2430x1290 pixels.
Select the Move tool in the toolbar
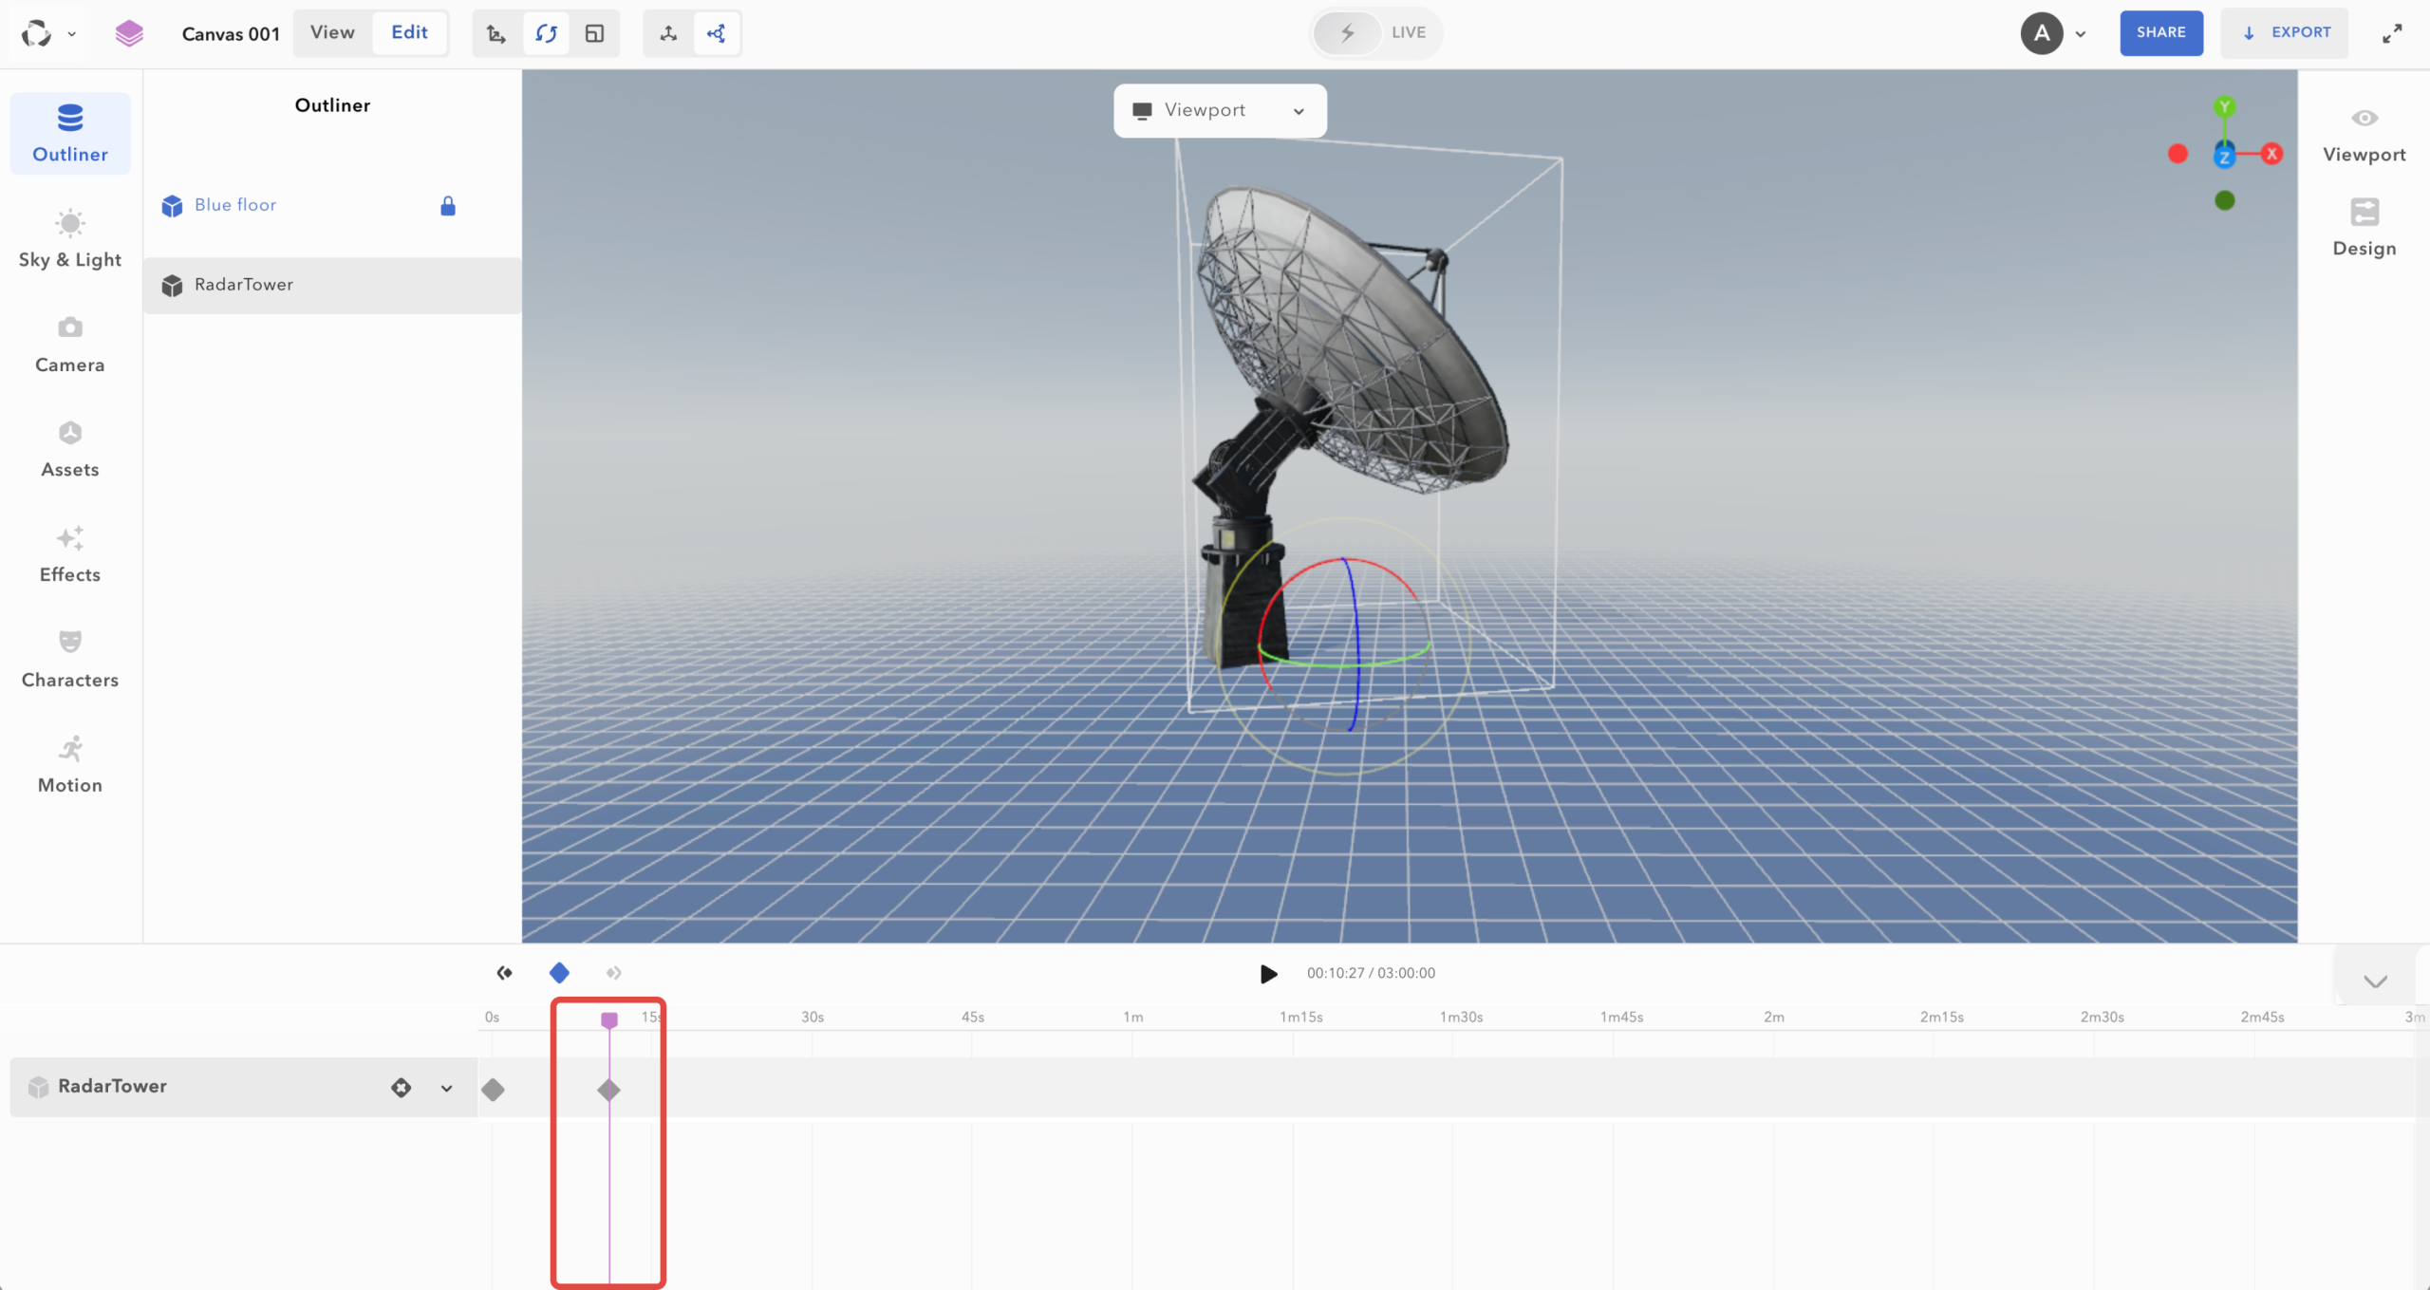click(496, 33)
